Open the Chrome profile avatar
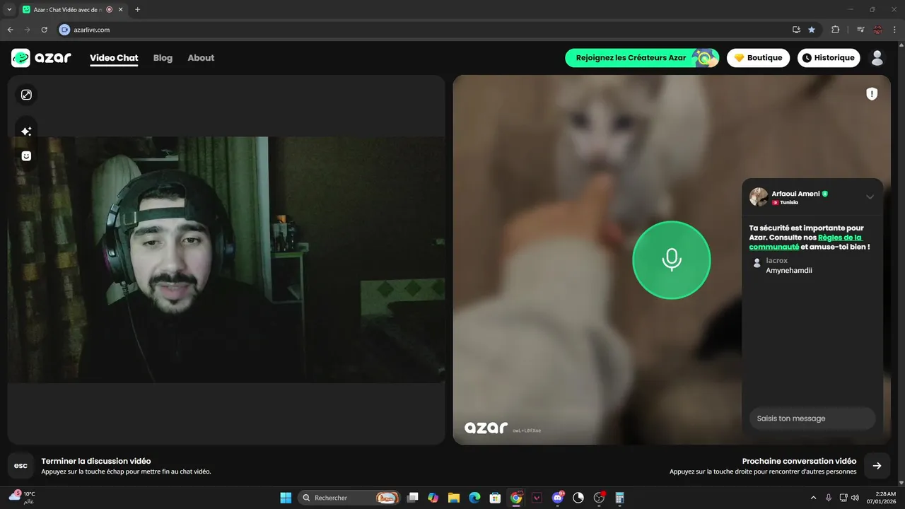Image resolution: width=905 pixels, height=509 pixels. tap(877, 30)
